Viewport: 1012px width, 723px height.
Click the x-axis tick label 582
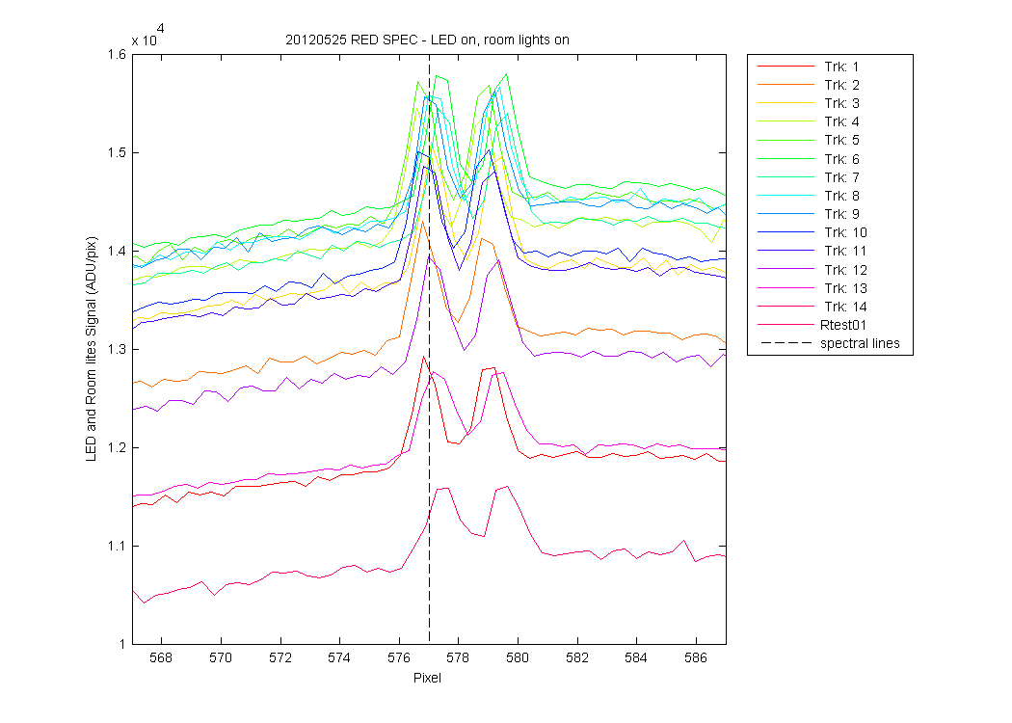coord(577,657)
